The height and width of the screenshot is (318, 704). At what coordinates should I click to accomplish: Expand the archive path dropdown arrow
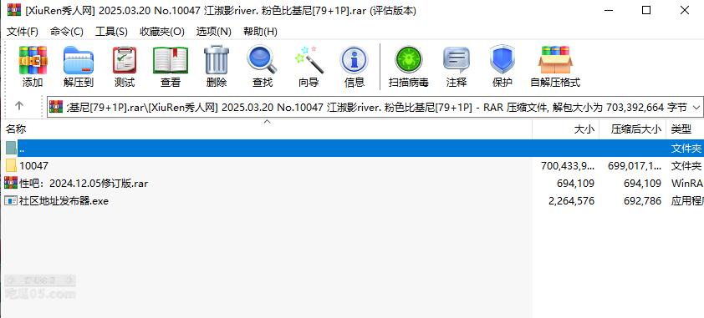point(696,108)
